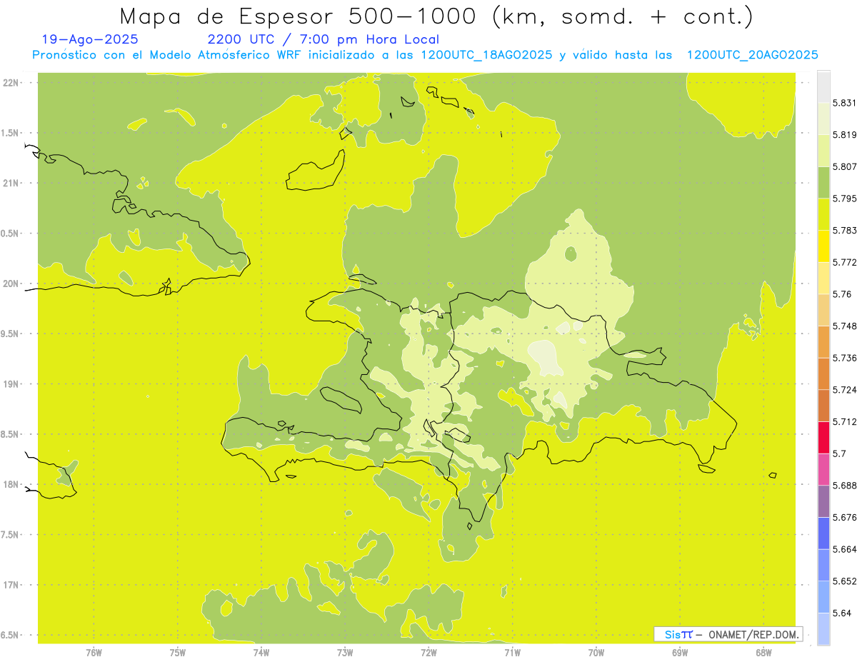Select the green legend swatch between 5.795 and 5.807
The width and height of the screenshot is (857, 662).
(x=823, y=182)
